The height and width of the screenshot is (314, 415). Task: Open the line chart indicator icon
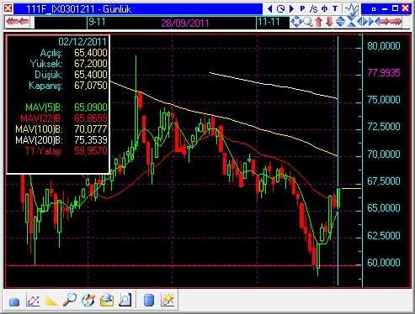click(33, 300)
